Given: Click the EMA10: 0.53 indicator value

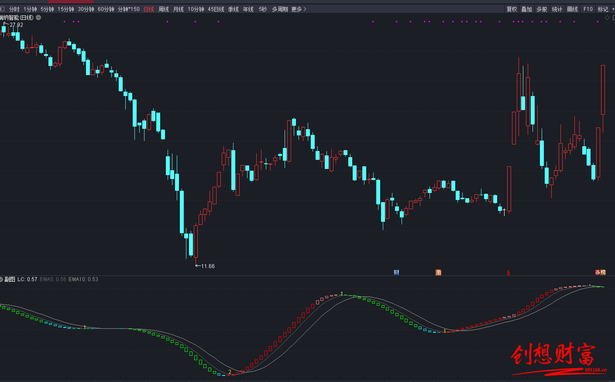Looking at the screenshot, I should (83, 279).
